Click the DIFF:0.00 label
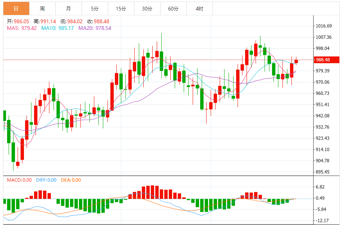This screenshot has width=342, height=225. (46, 180)
